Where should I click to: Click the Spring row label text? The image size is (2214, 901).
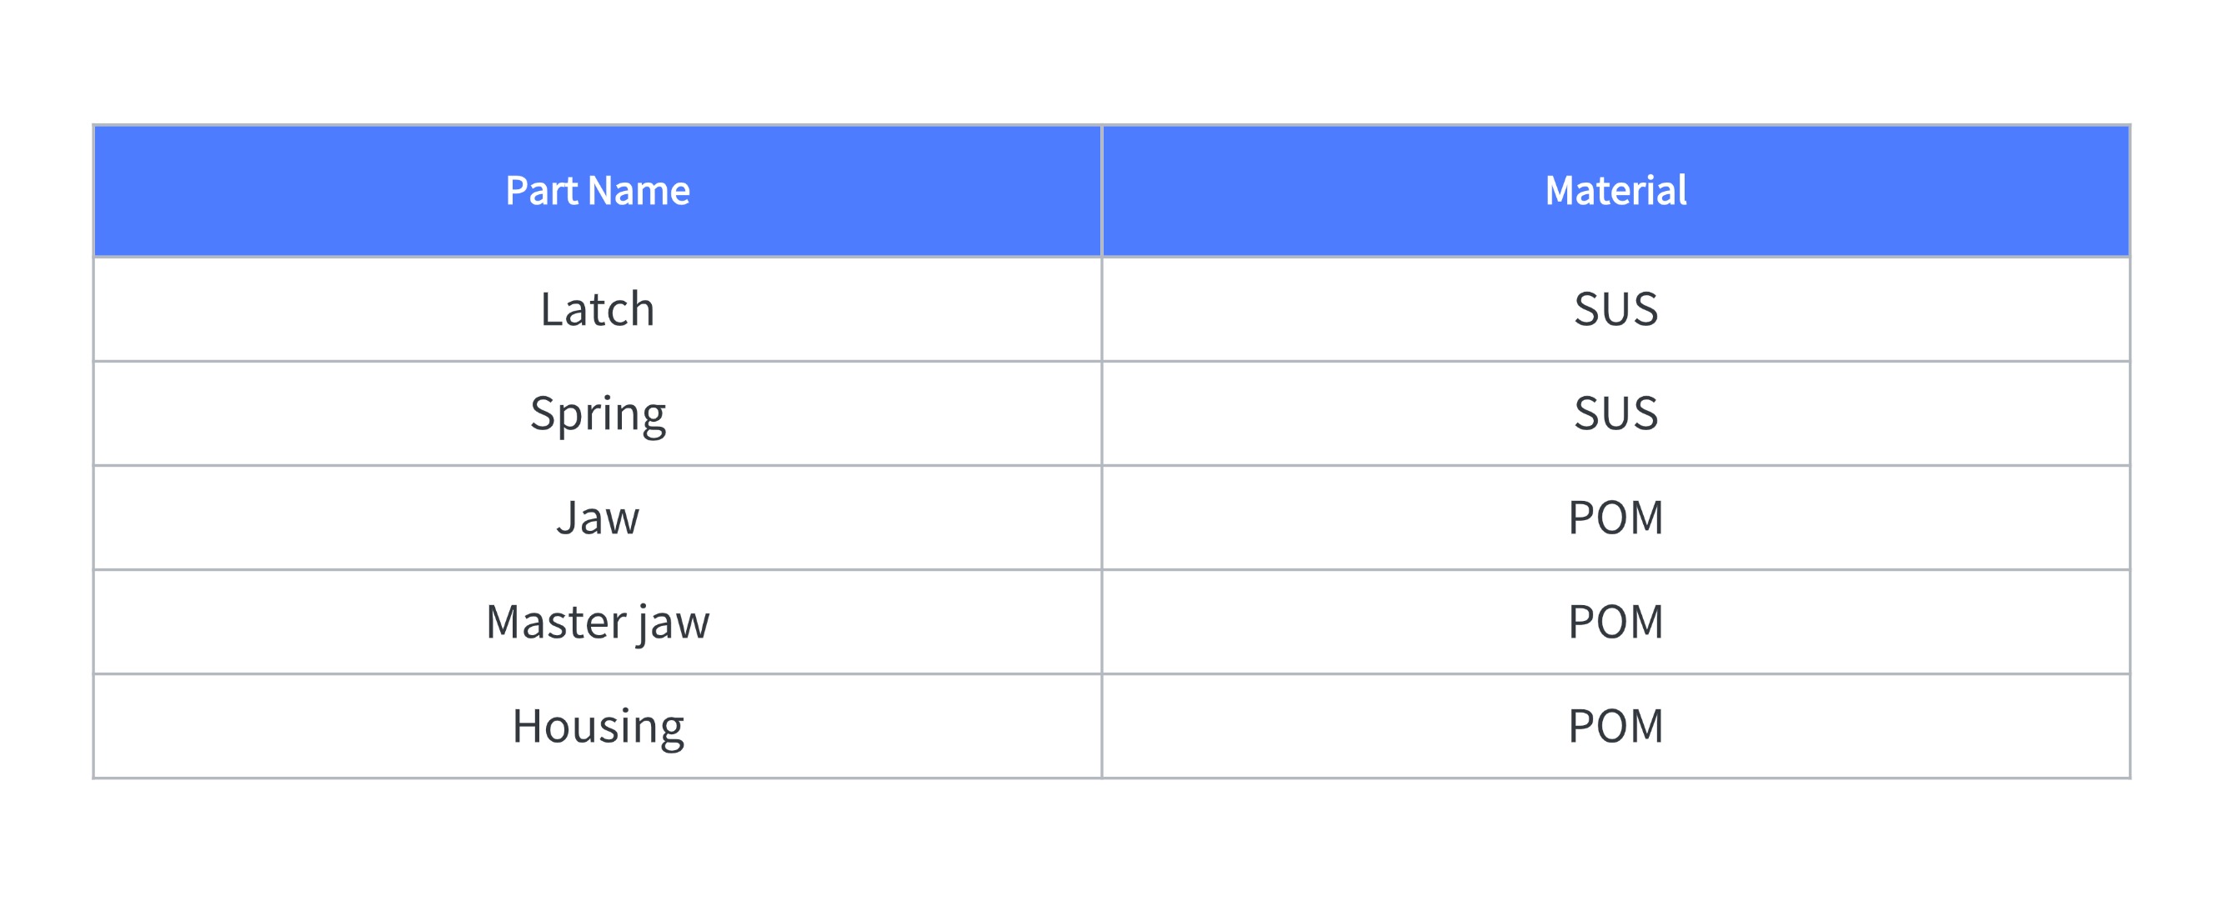599,415
